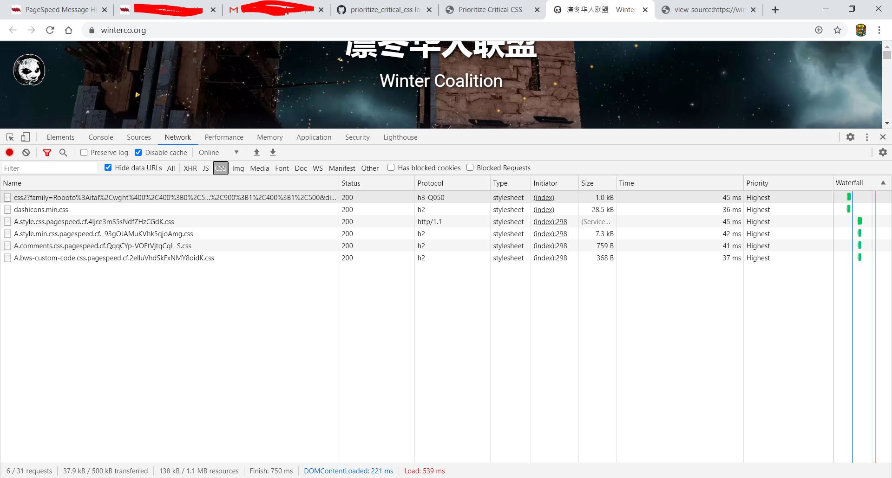This screenshot has height=478, width=892.
Task: Sort by Priority column header
Action: coord(788,183)
